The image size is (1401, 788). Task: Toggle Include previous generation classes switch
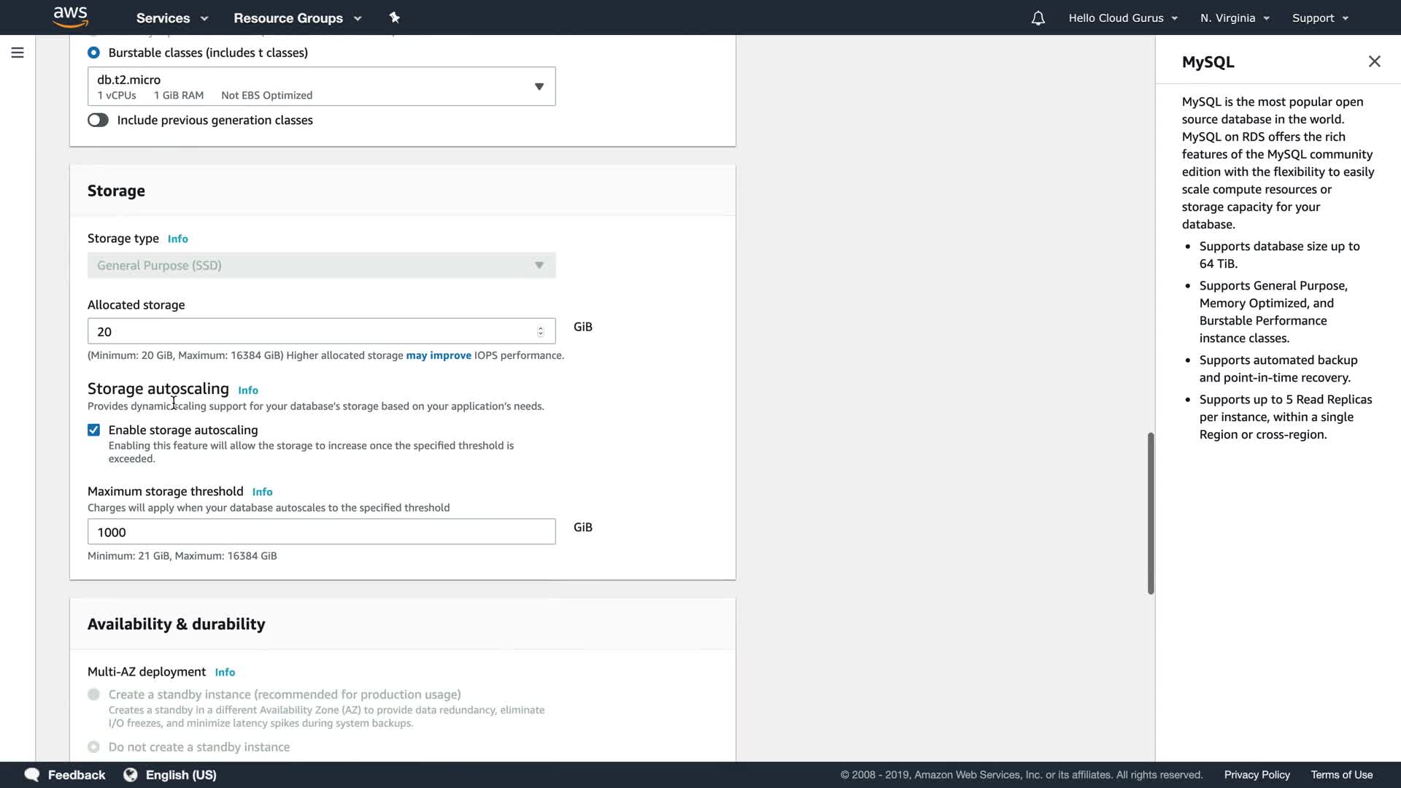click(x=98, y=120)
